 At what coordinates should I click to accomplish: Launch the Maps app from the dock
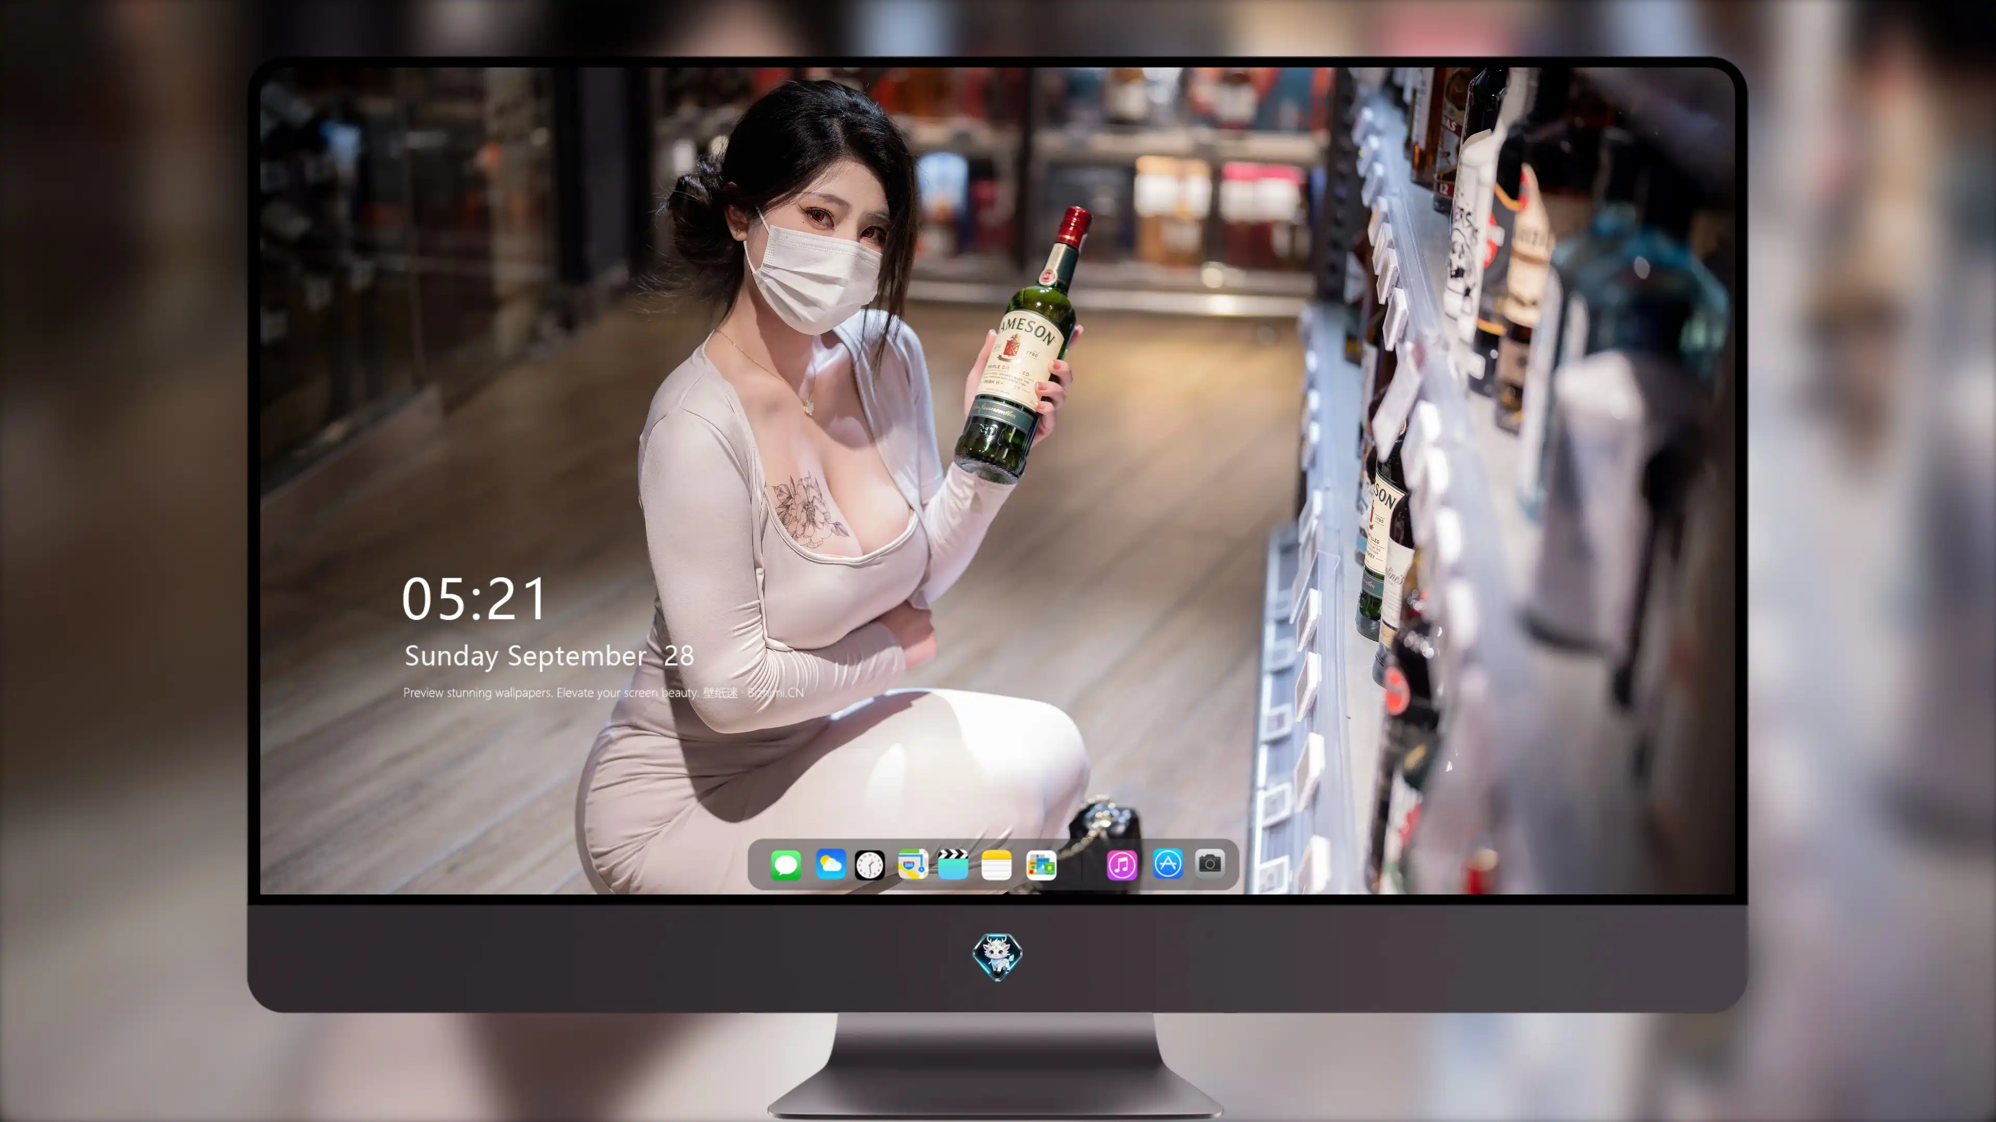[x=913, y=864]
